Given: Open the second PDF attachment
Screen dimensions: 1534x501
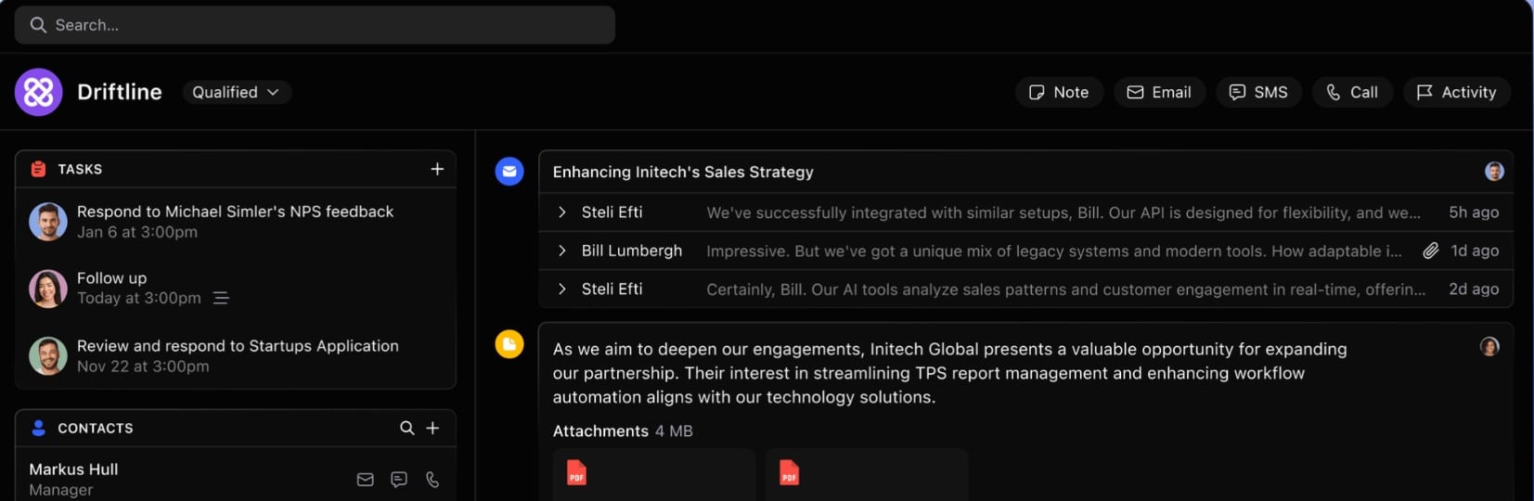Looking at the screenshot, I should (867, 475).
